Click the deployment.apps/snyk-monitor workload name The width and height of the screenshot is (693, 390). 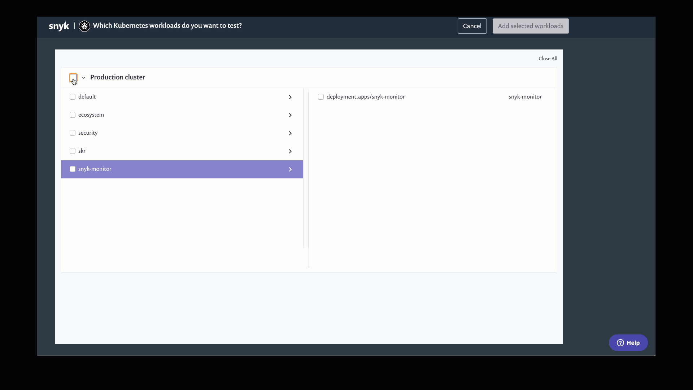[x=366, y=97]
